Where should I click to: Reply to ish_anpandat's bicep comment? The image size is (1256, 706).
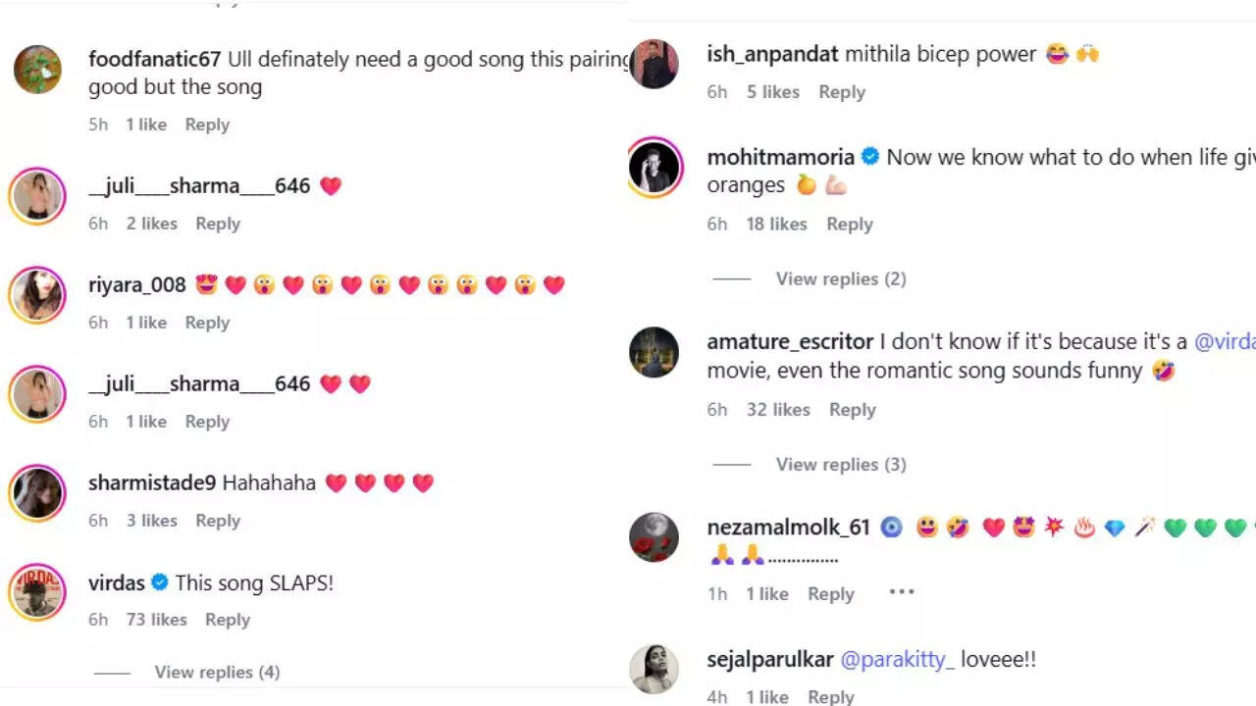[x=842, y=92]
